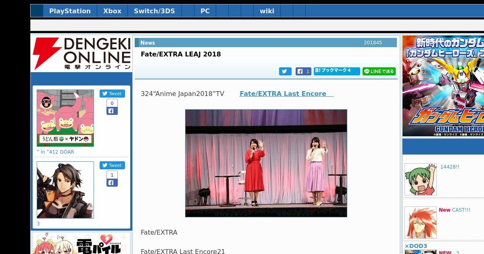Open the stage event photo
The image size is (484, 254).
pos(266,163)
